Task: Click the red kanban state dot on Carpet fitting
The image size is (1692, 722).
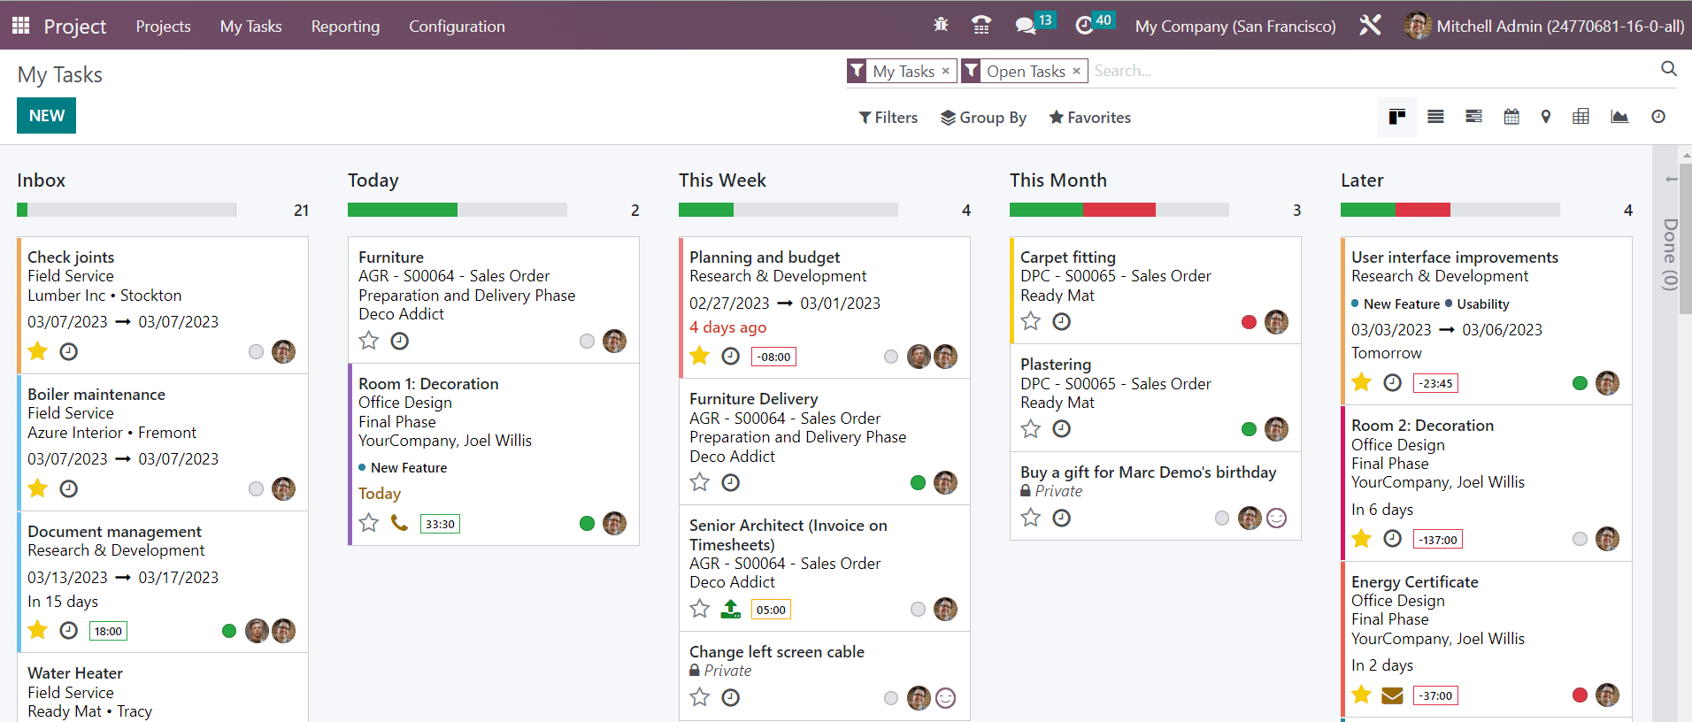Action: click(x=1249, y=322)
